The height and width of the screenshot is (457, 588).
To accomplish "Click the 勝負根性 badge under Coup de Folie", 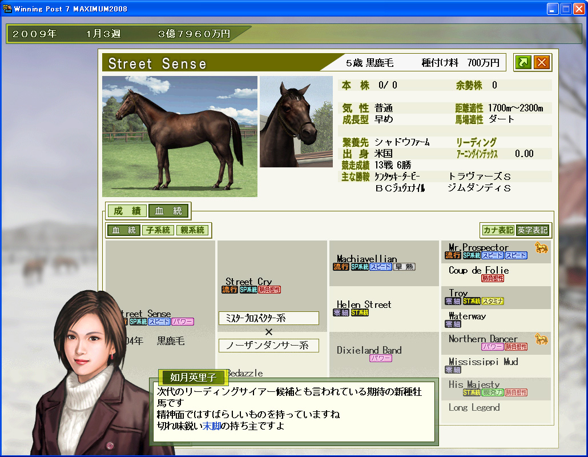I will click(x=493, y=278).
